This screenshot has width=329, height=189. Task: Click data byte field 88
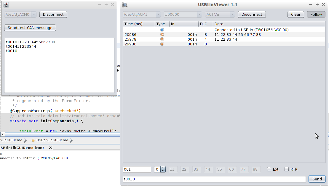pyautogui.click(x=256, y=169)
